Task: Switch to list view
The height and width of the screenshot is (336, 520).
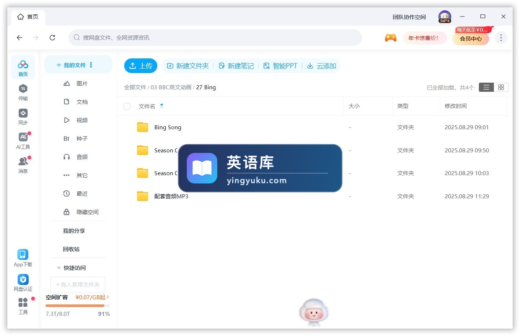Action: pyautogui.click(x=486, y=87)
